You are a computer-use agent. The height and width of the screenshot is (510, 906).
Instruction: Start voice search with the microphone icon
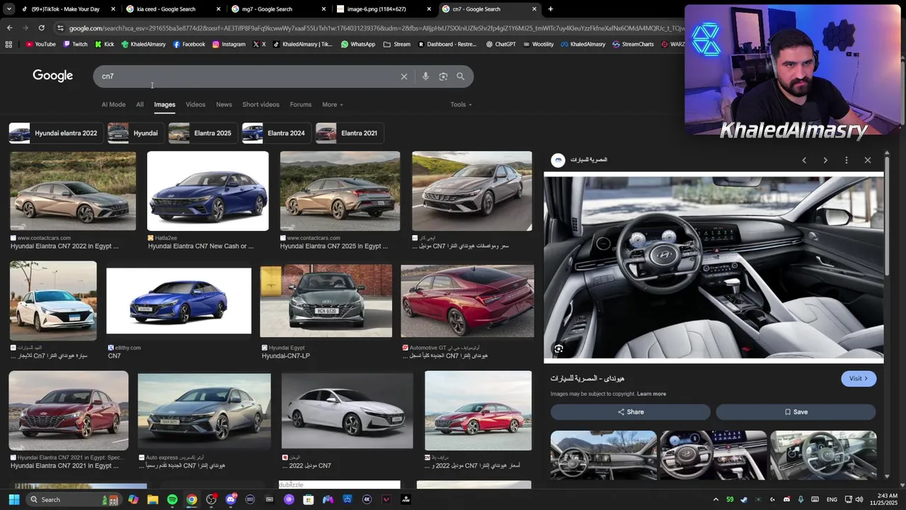tap(425, 76)
